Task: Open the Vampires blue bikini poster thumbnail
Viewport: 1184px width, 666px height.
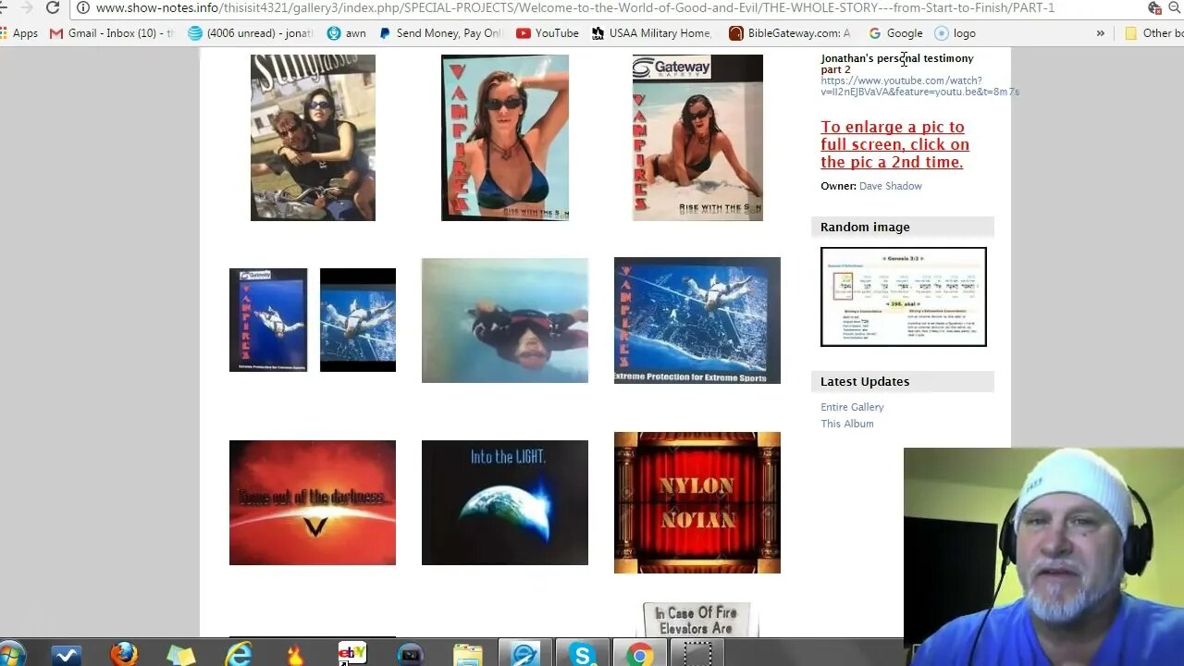Action: click(505, 138)
